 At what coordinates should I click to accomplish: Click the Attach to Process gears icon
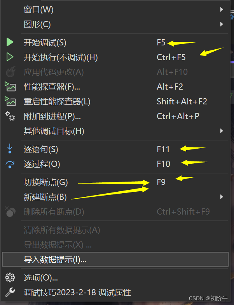pyautogui.click(x=10, y=116)
